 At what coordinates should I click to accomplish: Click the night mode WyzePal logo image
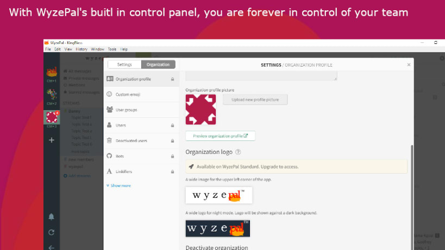pyautogui.click(x=218, y=228)
